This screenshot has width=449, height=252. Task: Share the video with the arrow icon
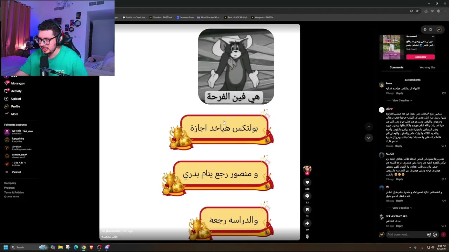click(307, 223)
